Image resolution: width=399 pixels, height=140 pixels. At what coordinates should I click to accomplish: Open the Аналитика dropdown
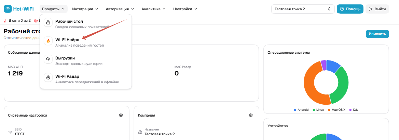[x=153, y=9]
